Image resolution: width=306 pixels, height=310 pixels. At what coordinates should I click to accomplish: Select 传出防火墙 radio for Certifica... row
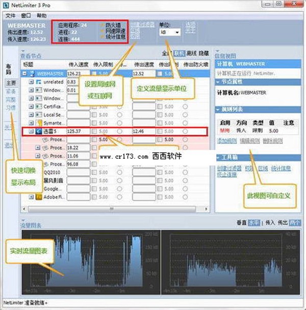click(x=185, y=107)
